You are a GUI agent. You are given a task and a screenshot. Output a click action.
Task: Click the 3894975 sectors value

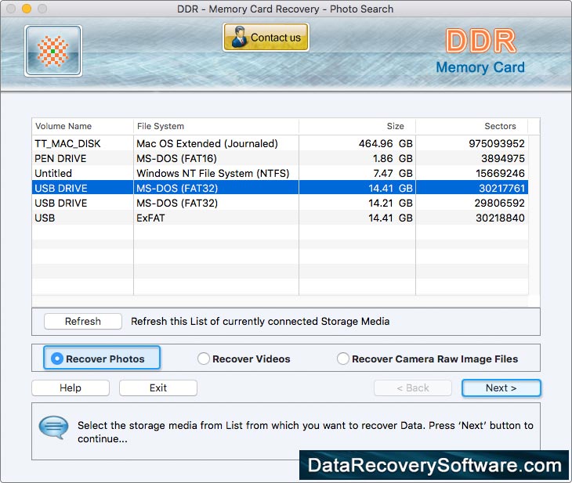503,159
